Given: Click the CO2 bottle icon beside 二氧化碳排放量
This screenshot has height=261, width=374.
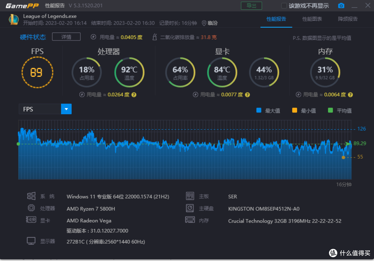Looking at the screenshot, I should pyautogui.click(x=154, y=37).
